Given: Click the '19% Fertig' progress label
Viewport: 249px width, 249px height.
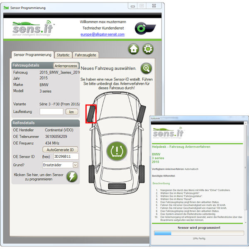Looking at the screenshot, I should 199,239.
